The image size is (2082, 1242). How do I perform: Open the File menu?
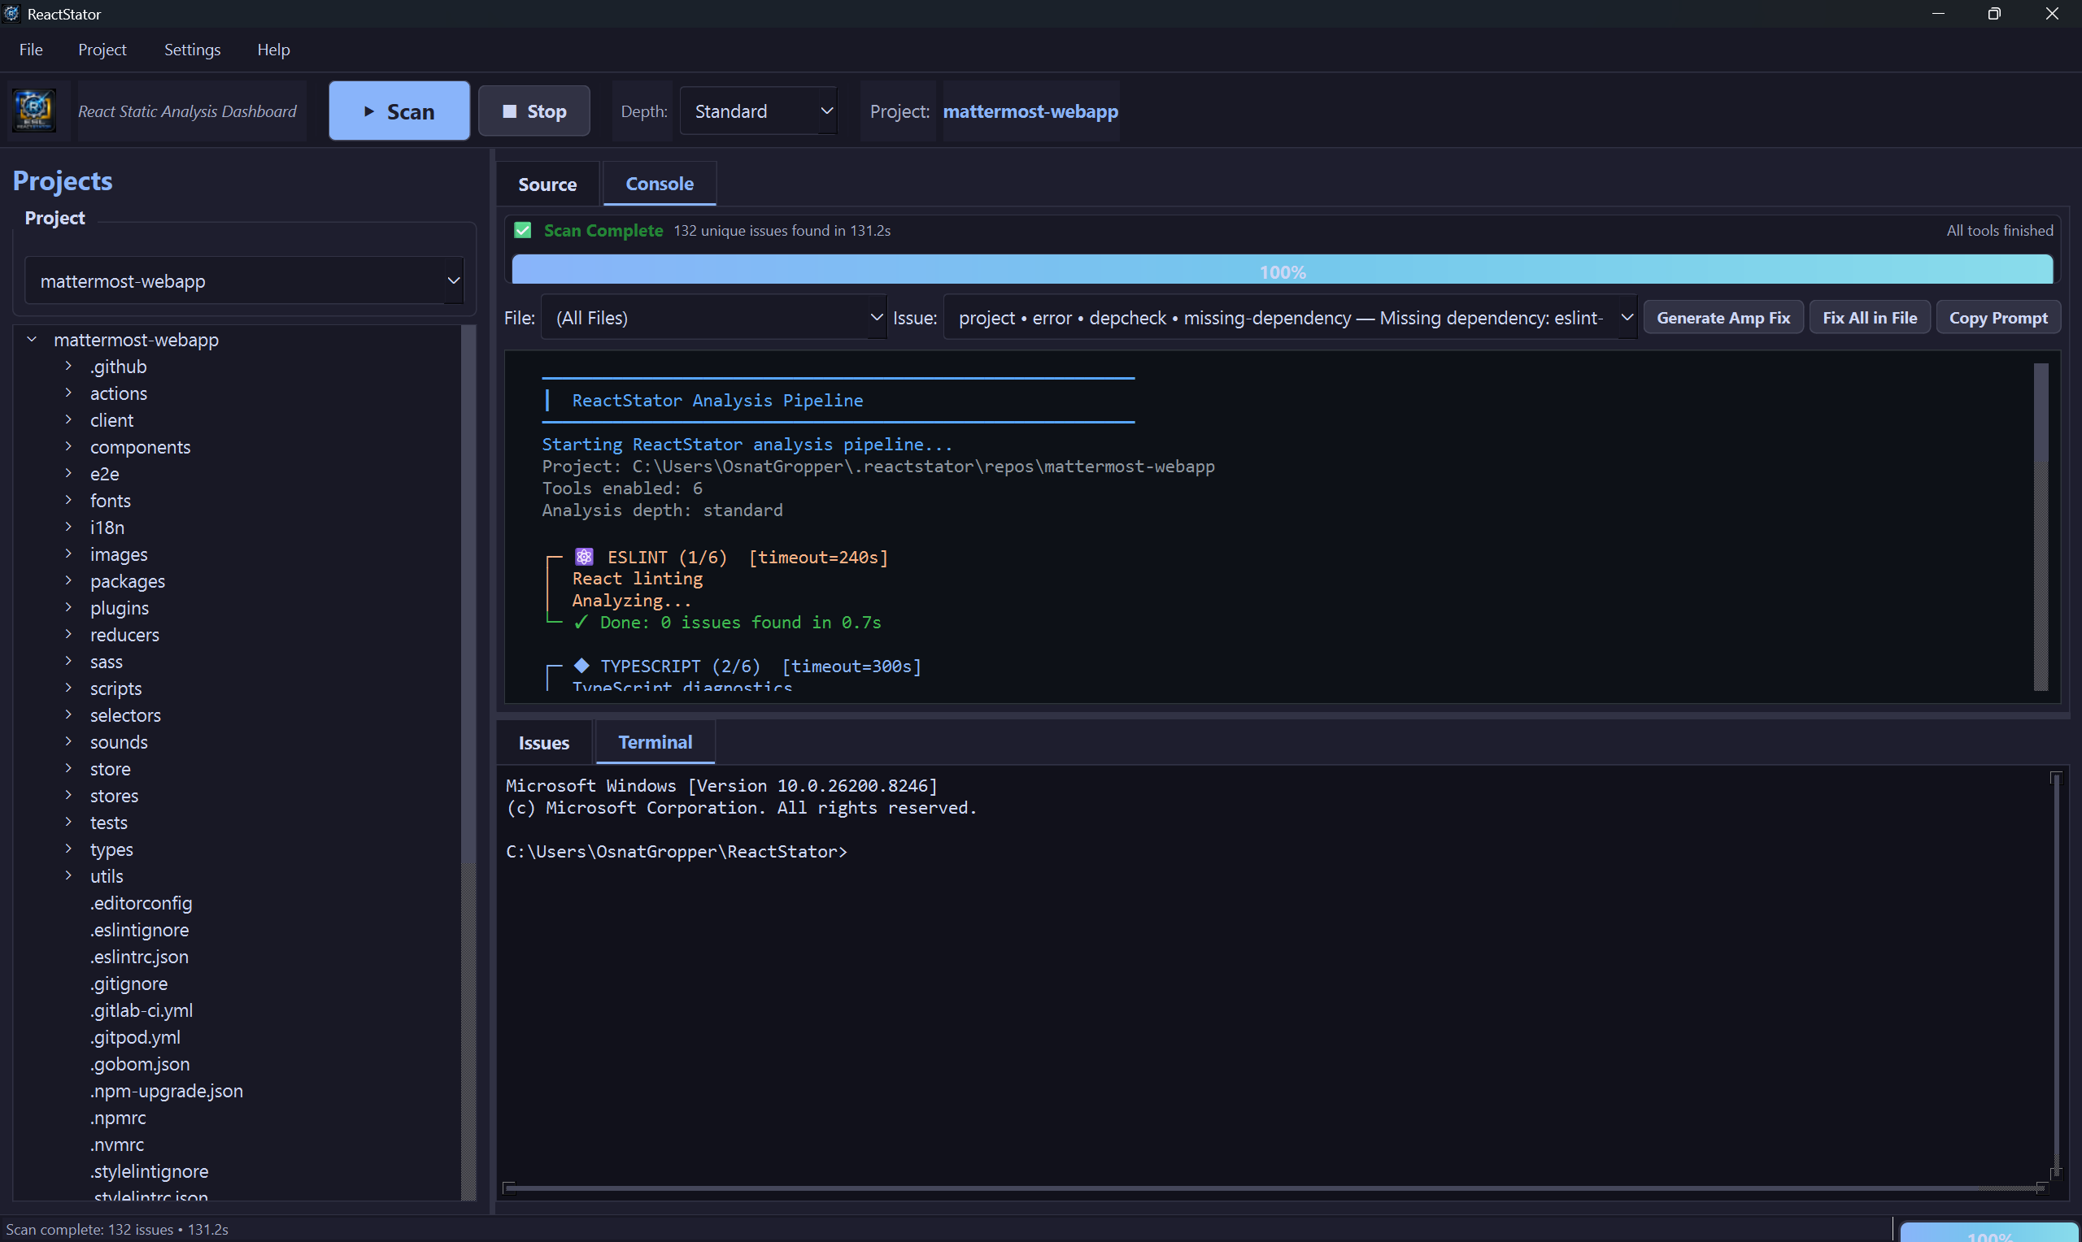(31, 50)
